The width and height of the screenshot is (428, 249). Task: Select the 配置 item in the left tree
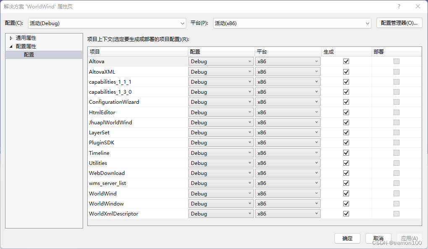pyautogui.click(x=29, y=54)
